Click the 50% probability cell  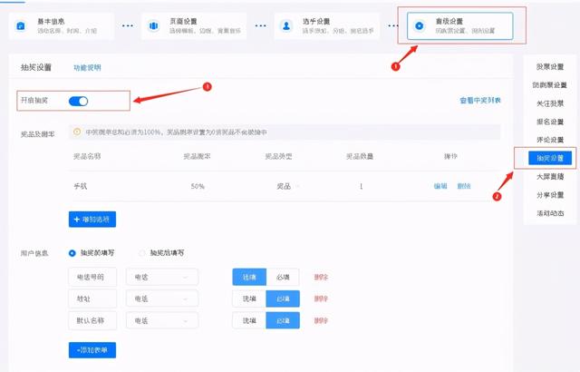198,186
